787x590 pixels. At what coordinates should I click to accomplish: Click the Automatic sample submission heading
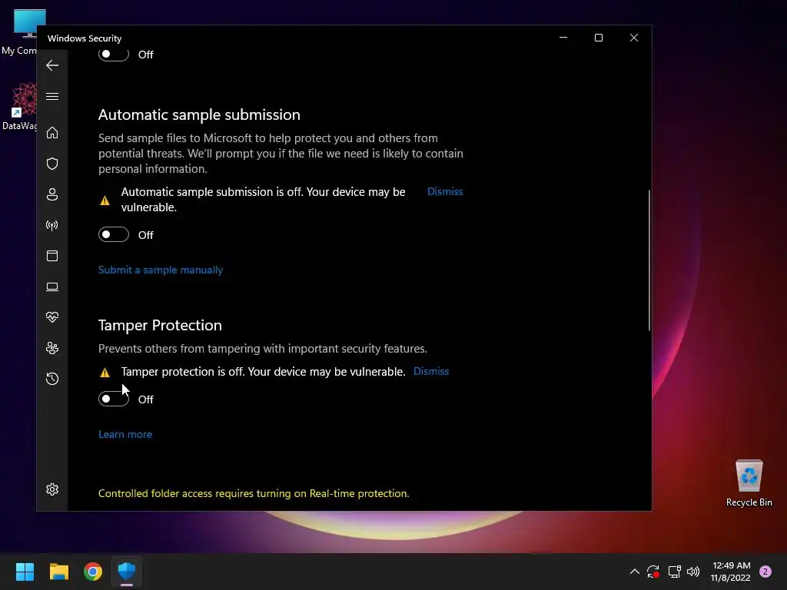[199, 115]
